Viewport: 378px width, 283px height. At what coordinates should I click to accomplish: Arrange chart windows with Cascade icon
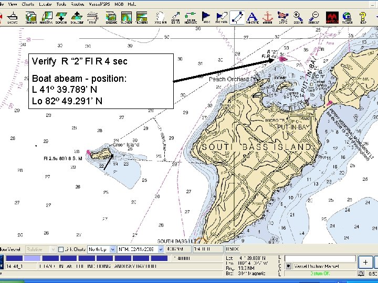111,18
